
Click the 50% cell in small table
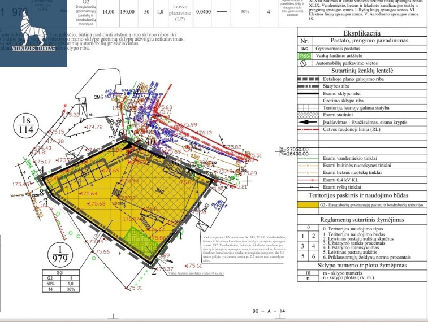point(51,284)
